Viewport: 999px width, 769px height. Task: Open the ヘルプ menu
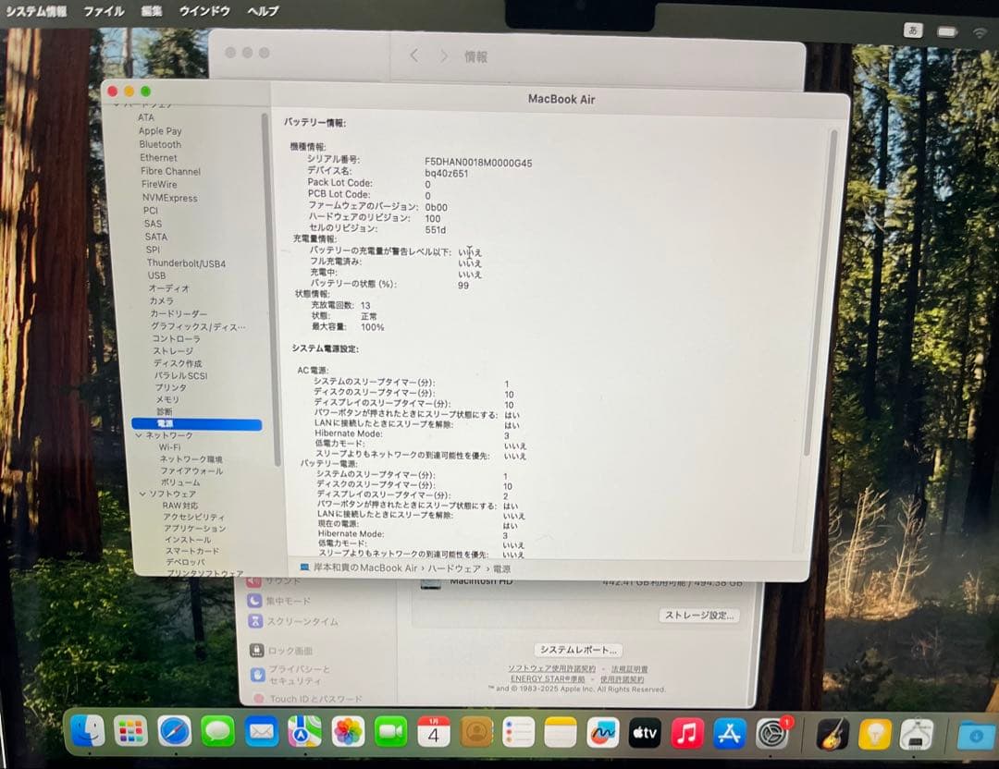point(262,11)
